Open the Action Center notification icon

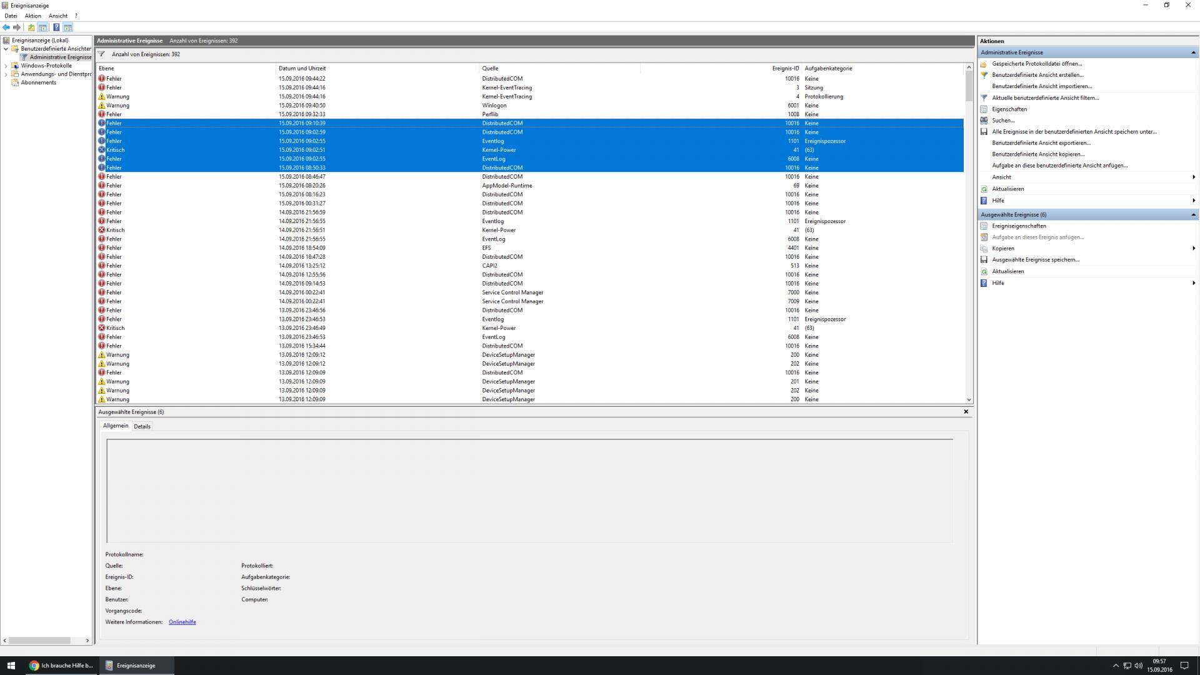(1184, 666)
